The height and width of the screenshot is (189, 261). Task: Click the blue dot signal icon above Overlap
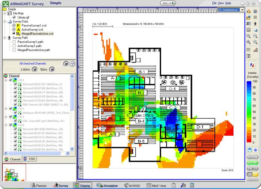pyautogui.click(x=255, y=150)
